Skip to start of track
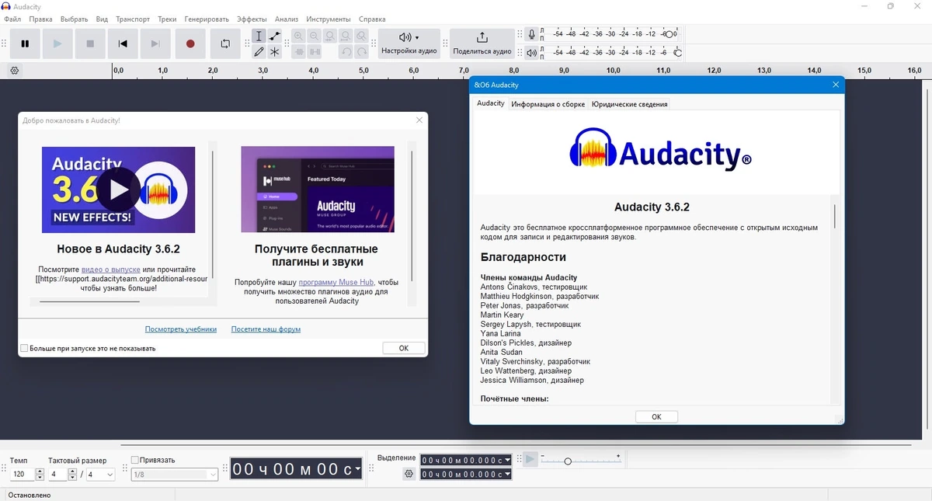The image size is (932, 501). [123, 44]
